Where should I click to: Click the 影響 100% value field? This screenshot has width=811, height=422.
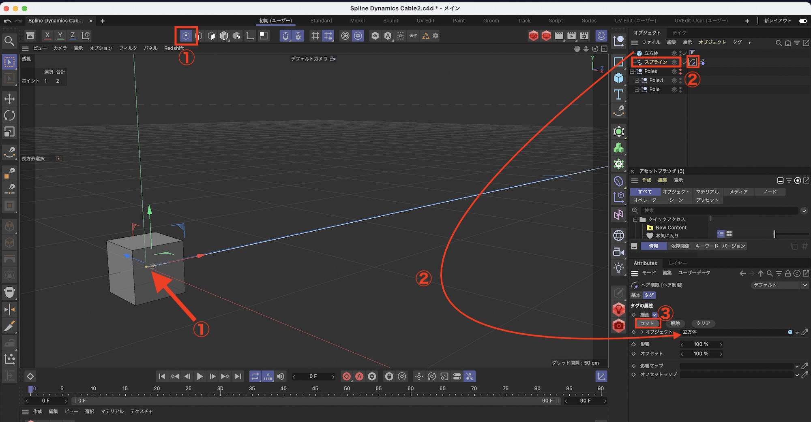701,344
